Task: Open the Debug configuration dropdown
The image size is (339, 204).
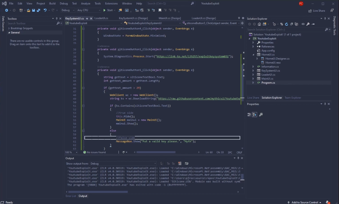Action: click(68, 10)
